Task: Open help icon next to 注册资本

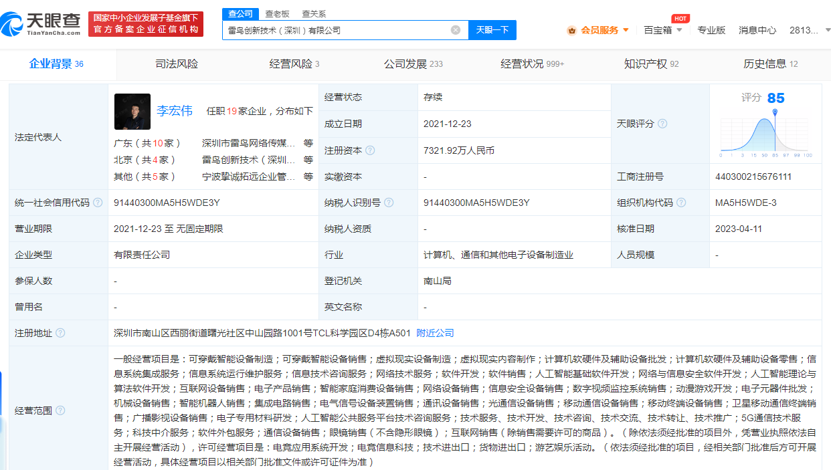Action: click(370, 150)
